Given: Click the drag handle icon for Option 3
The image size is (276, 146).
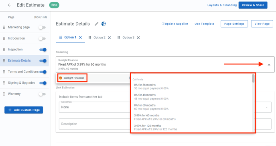Looking at the screenshot, I should tap(119, 38).
